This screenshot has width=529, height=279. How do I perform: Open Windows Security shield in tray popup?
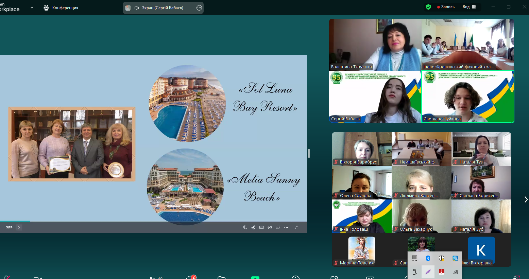click(442, 258)
